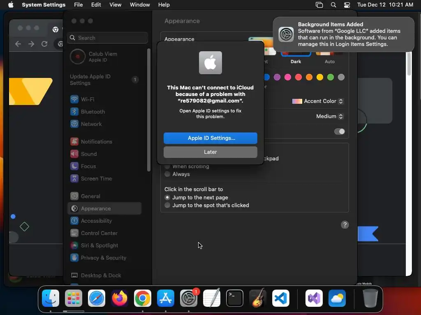Viewport: 421px width, 315px height.
Task: Open Update Apple ID Settings item
Action: click(x=105, y=80)
